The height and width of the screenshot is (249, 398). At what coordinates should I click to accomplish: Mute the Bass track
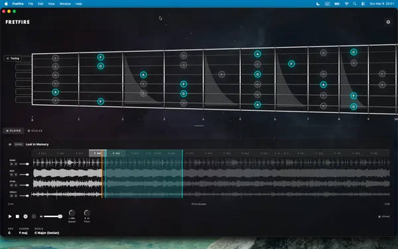point(11,175)
